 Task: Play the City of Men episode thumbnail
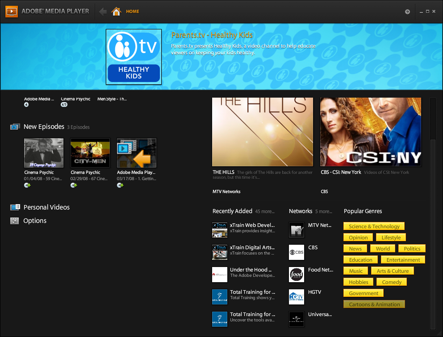[90, 153]
